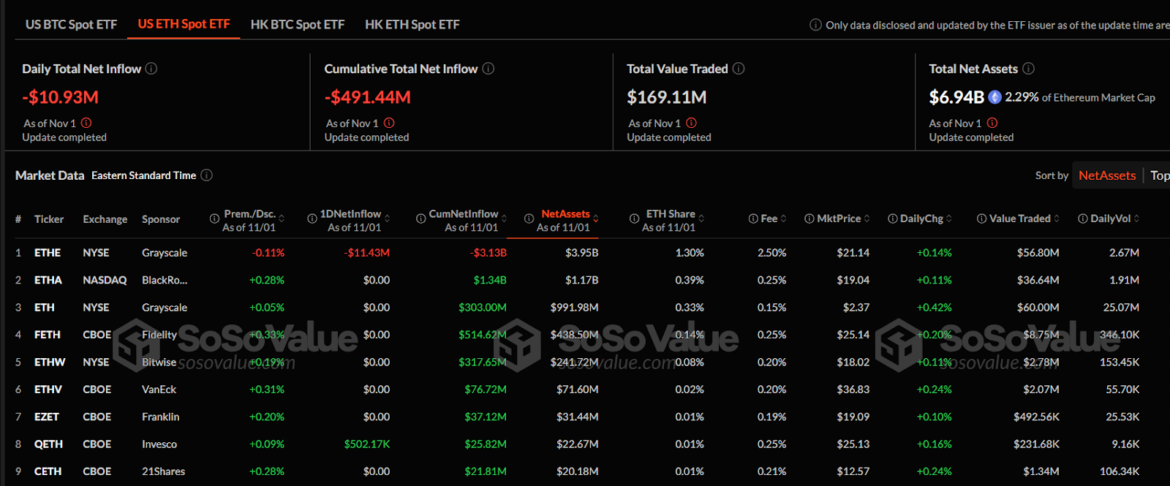This screenshot has height=486, width=1170.
Task: Click VanEck sponsor in ETHV row
Action: coord(159,390)
